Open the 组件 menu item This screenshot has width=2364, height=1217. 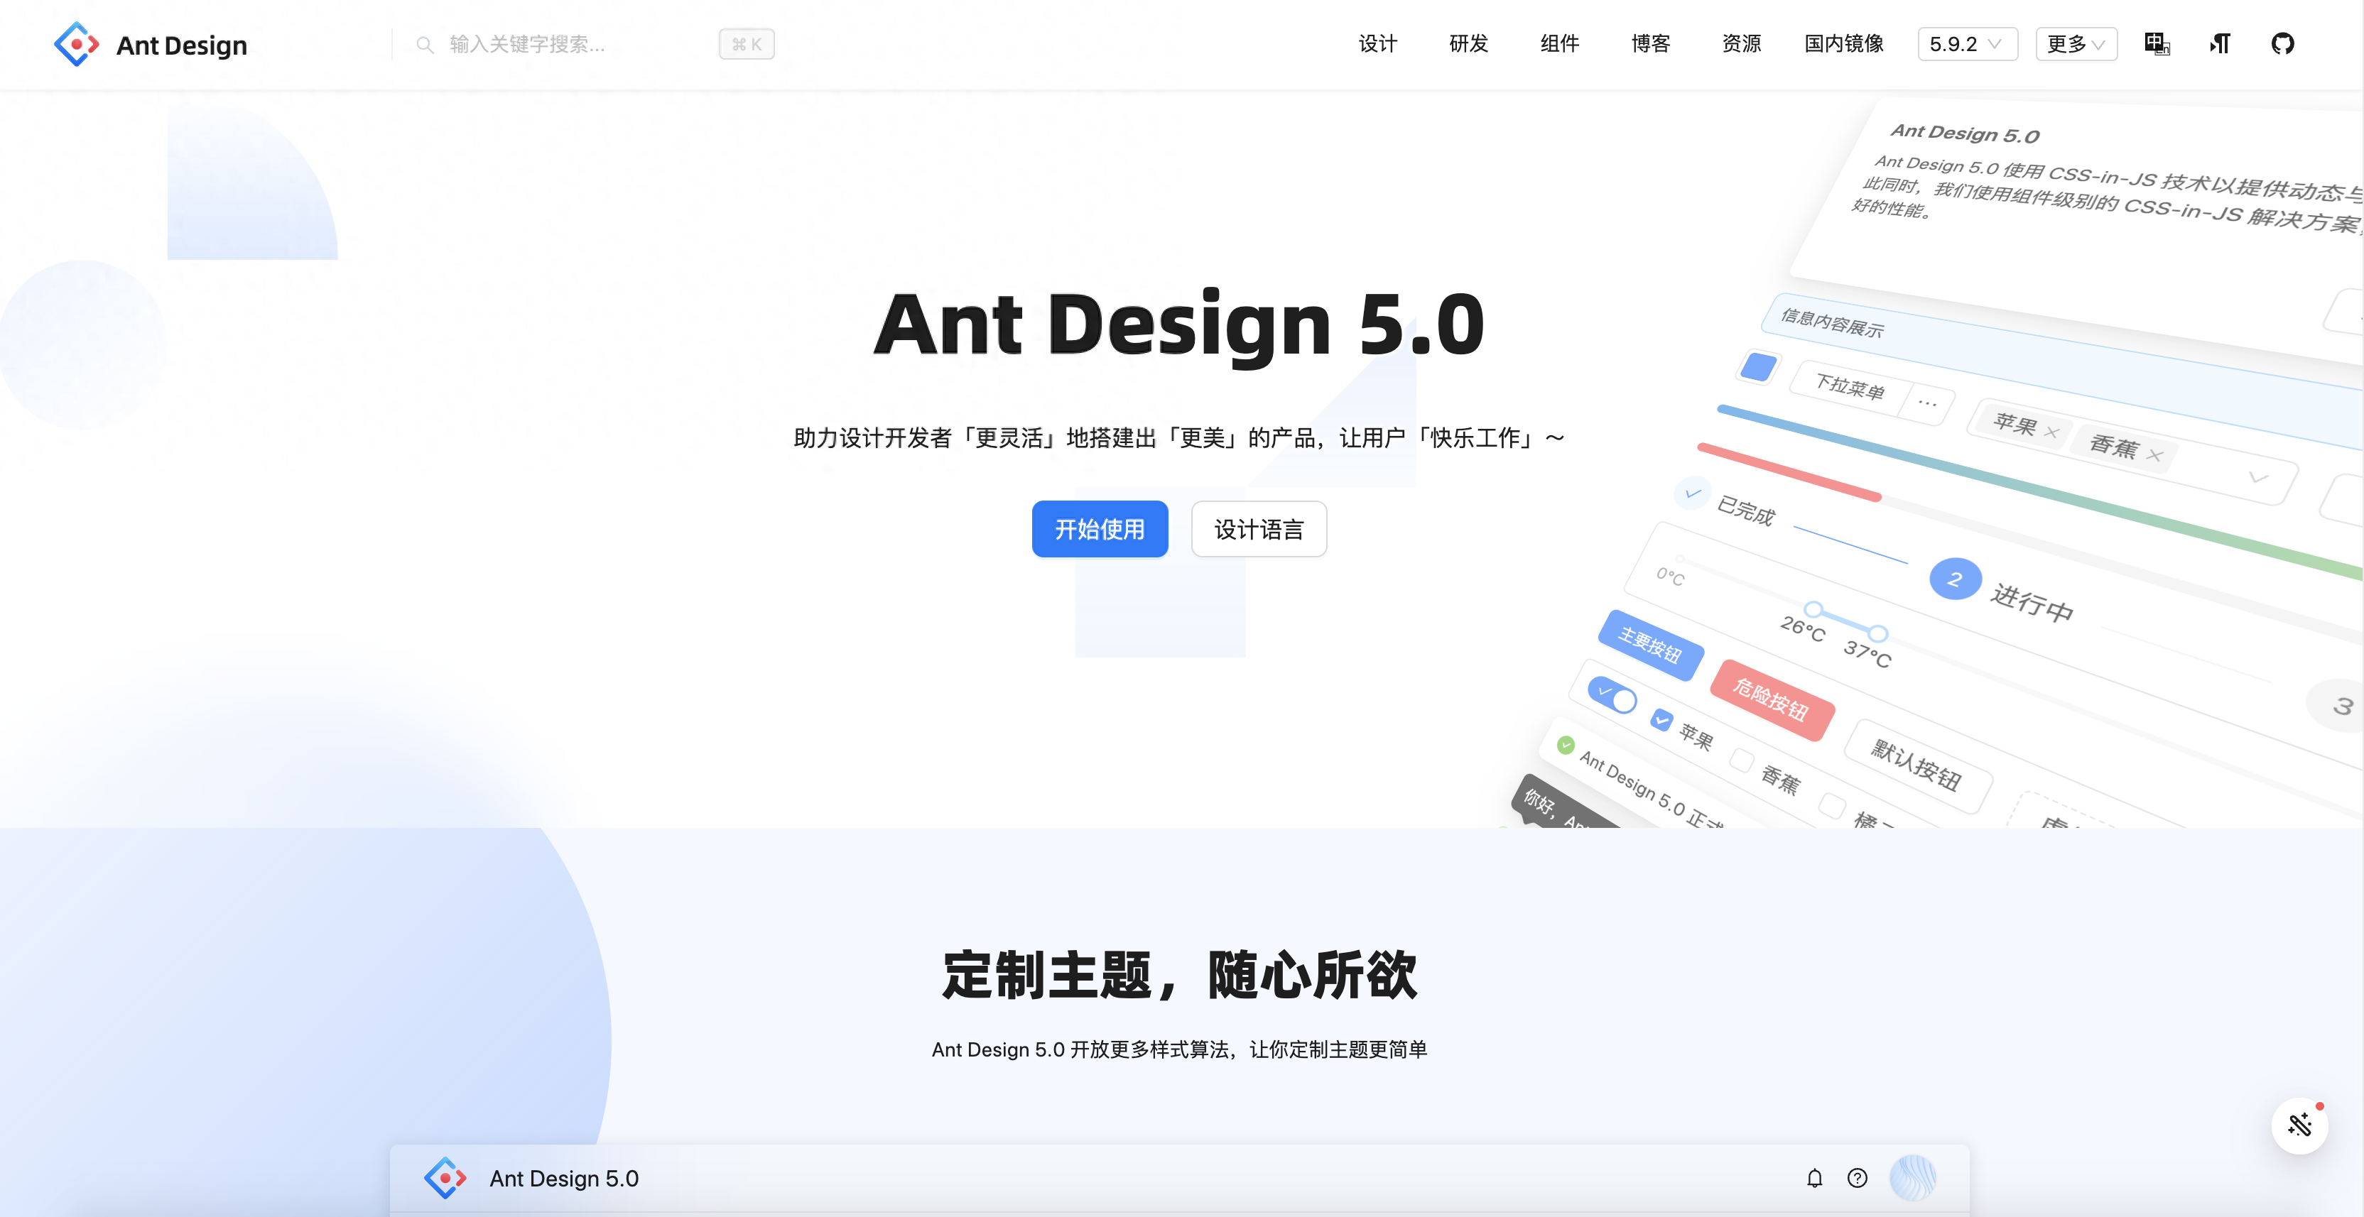point(1560,44)
